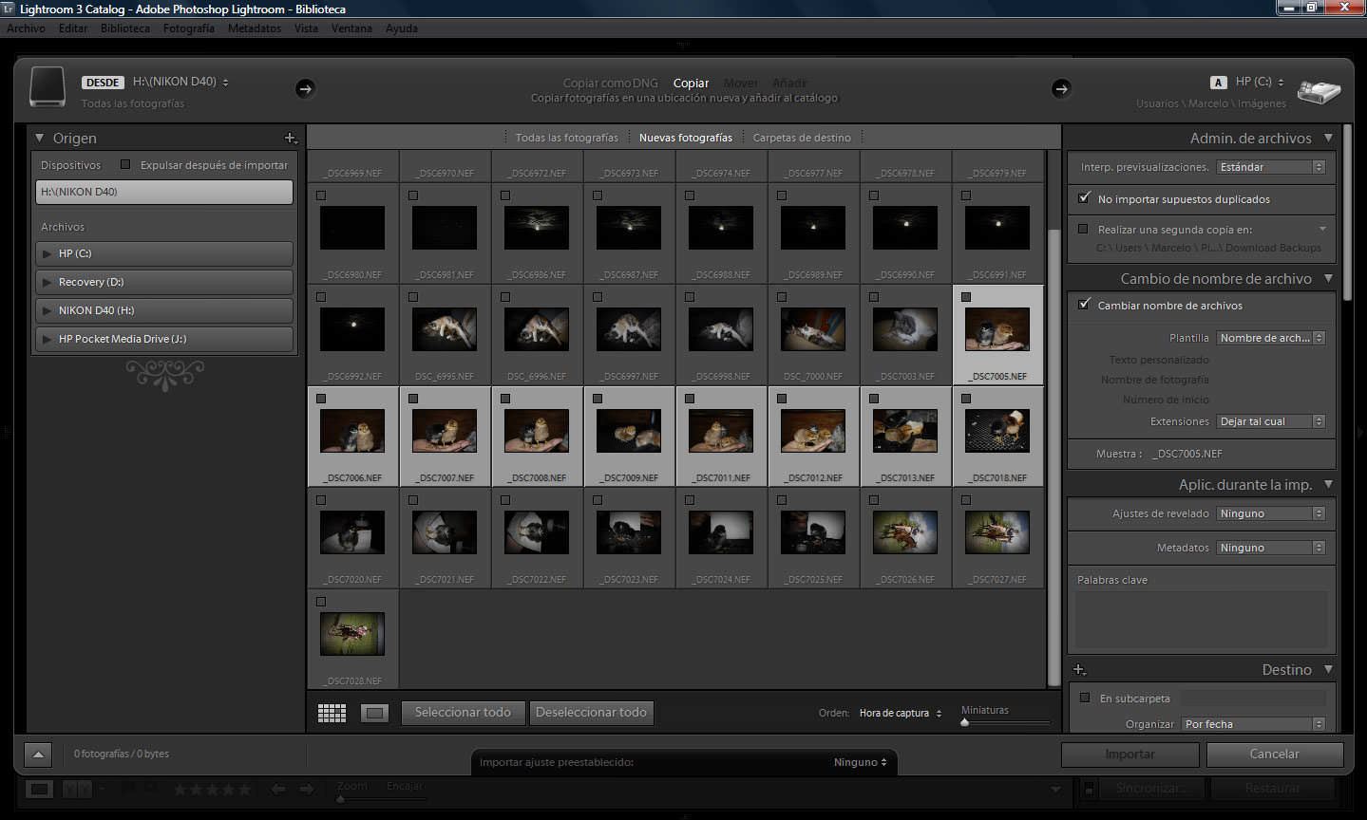Screen dimensions: 1367x820
Task: Open the 'Interp. previsualizaciones' Estándar dropdown
Action: 1271,167
